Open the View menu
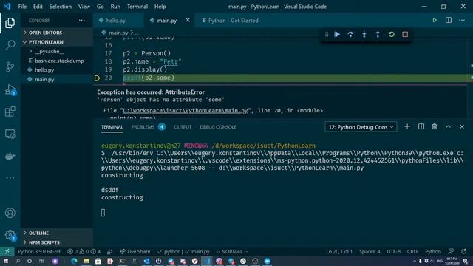 click(x=84, y=7)
